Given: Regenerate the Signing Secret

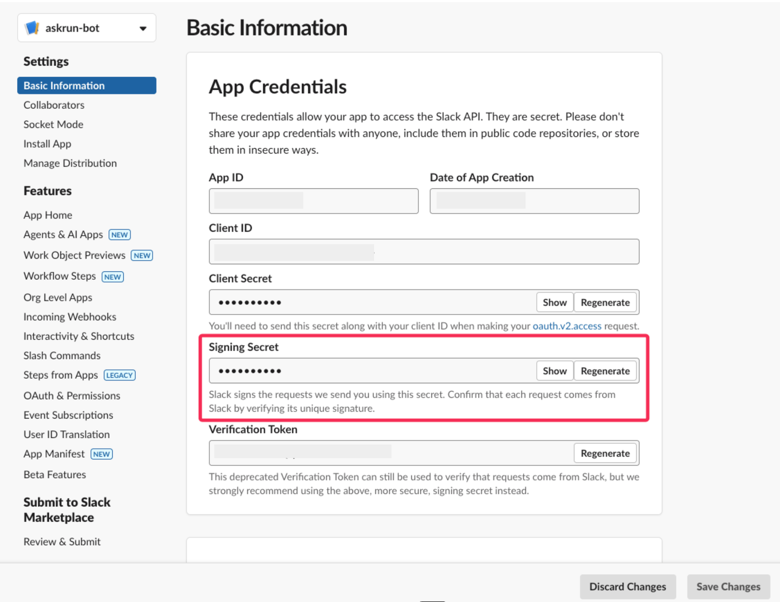Looking at the screenshot, I should click(x=605, y=371).
